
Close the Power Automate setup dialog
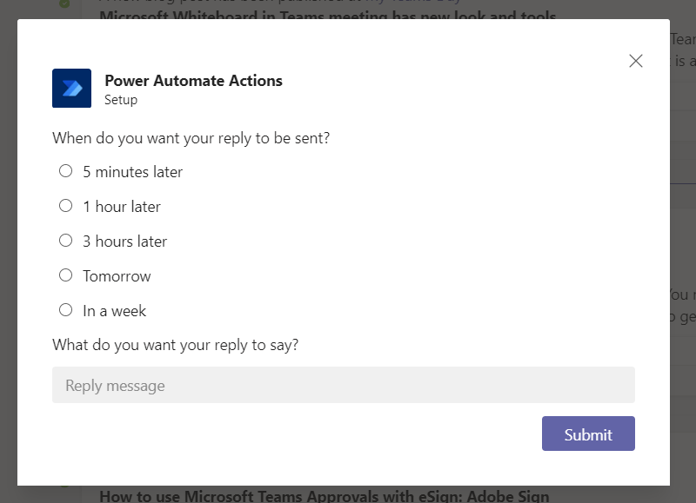click(x=636, y=61)
